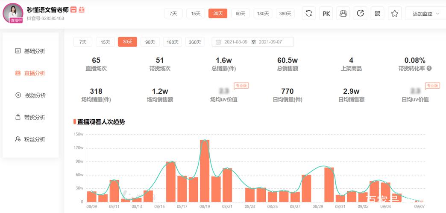
Task: Open 直播分析 sidebar menu item
Action: point(30,73)
